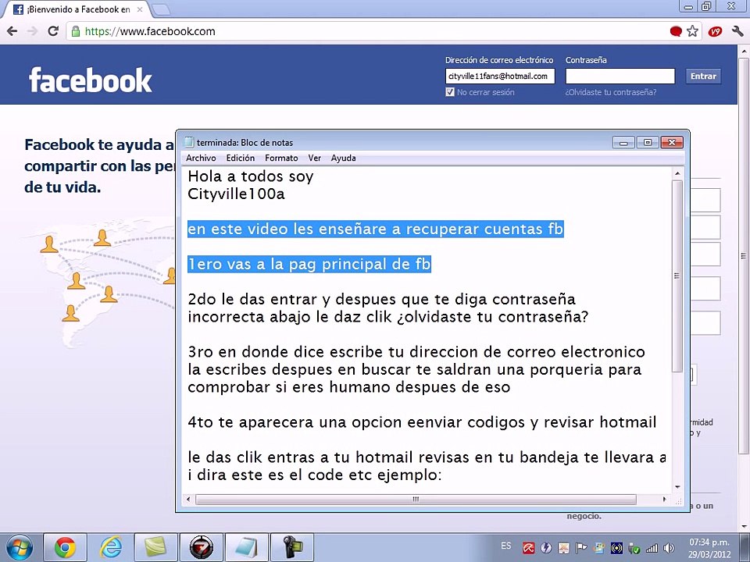This screenshot has width=750, height=562.
Task: Click the Entrar login button
Action: (x=703, y=76)
